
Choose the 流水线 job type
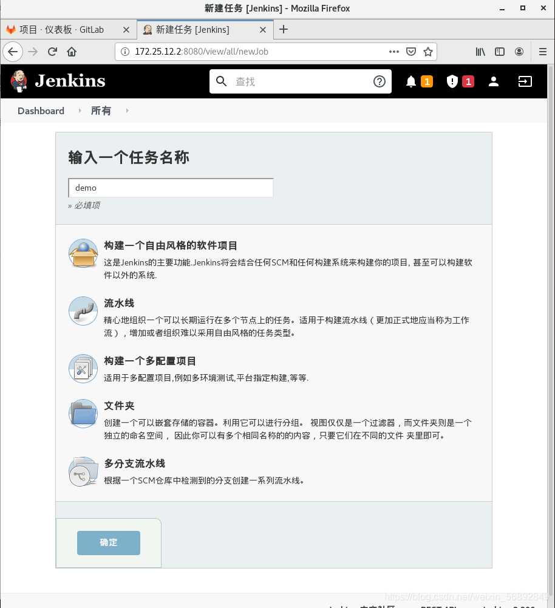[119, 303]
